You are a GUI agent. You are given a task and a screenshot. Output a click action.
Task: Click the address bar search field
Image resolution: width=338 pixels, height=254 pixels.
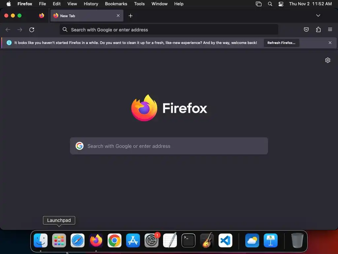tap(169, 29)
